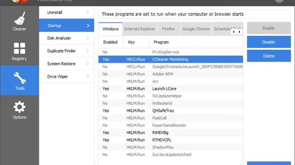Select the QHSafeTray entry
Screen dimensions: 295x165
coord(171,110)
